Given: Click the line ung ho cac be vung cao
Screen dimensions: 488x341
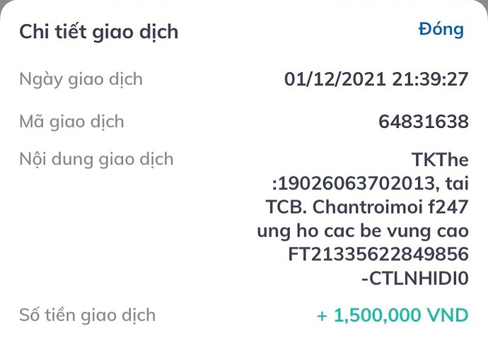Looking at the screenshot, I should (x=363, y=231).
